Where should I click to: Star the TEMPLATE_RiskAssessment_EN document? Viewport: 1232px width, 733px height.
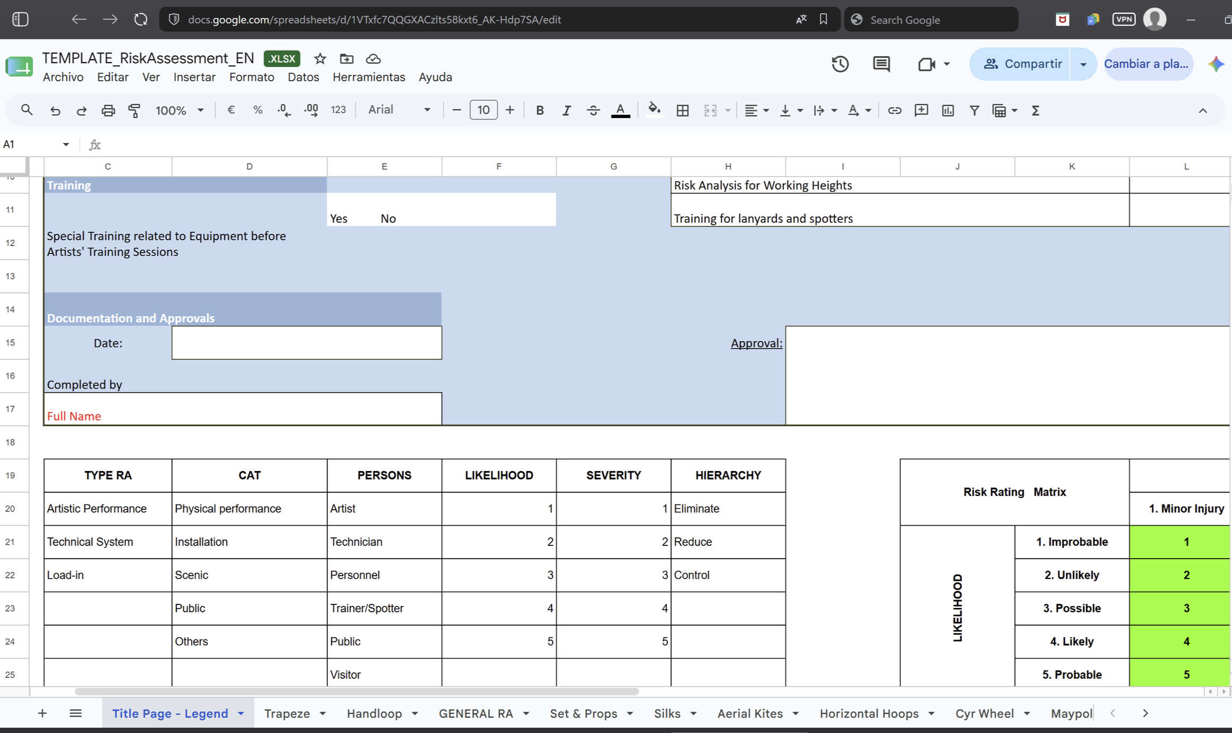tap(319, 58)
